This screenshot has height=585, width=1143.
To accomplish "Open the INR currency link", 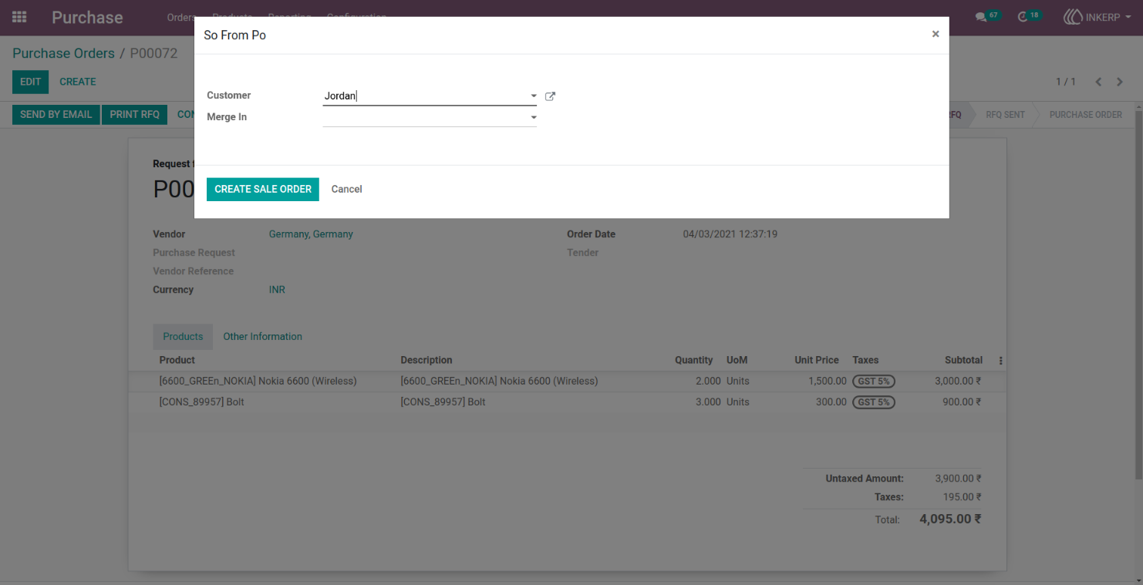I will click(277, 290).
